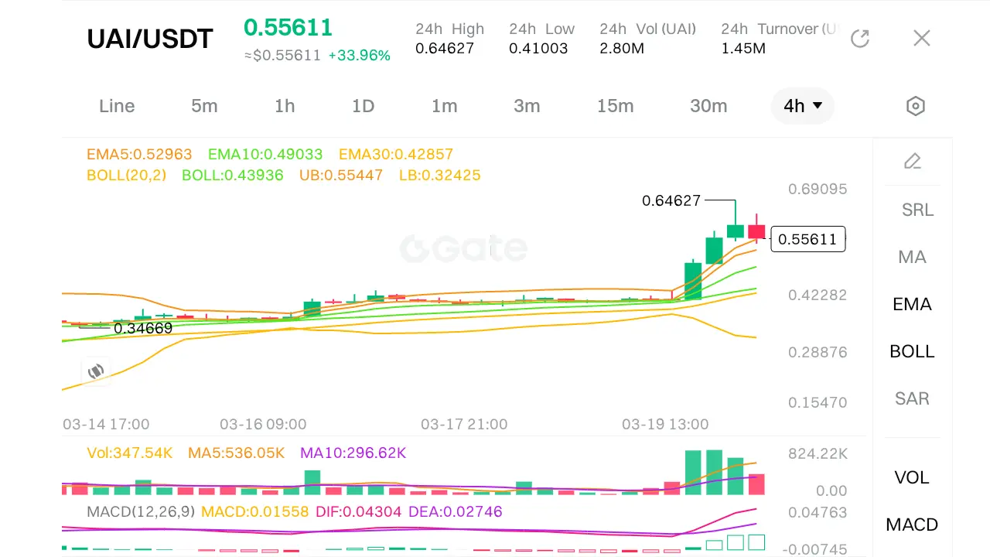Toggle the VOL sub-chart indicator

coord(913,477)
